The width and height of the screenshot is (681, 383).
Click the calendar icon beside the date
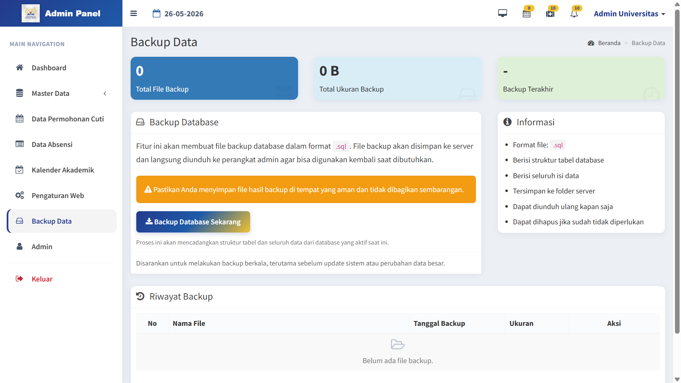tap(156, 13)
